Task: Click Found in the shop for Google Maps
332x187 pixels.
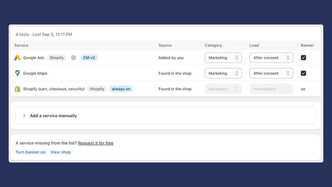Action: click(175, 74)
